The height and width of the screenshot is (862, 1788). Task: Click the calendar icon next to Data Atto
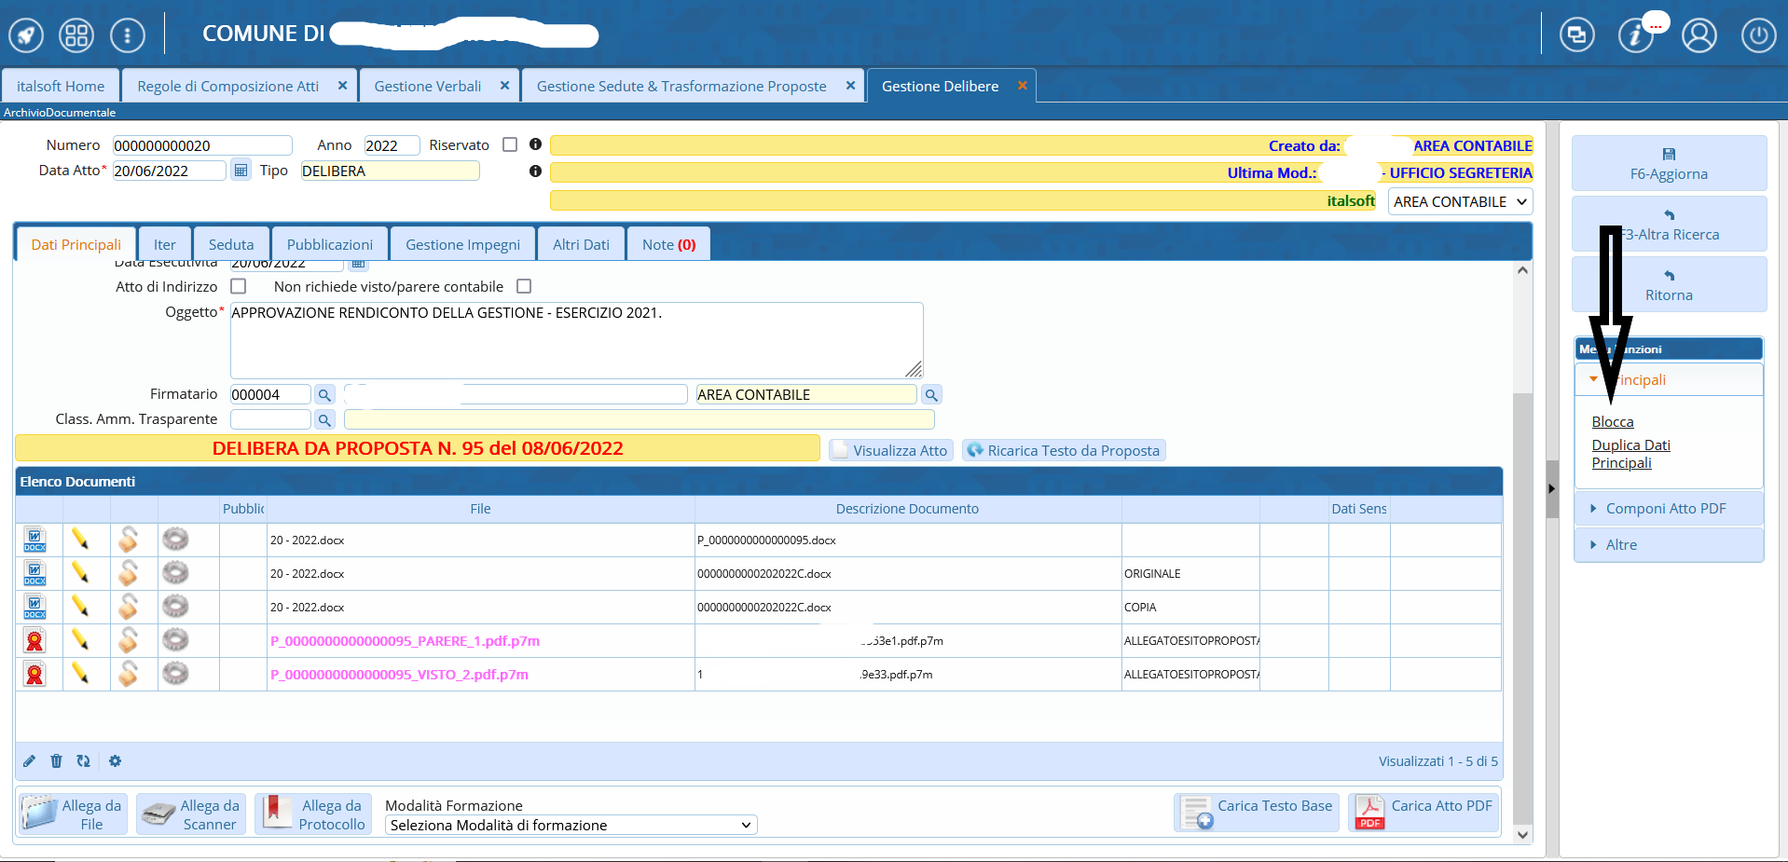pyautogui.click(x=241, y=171)
